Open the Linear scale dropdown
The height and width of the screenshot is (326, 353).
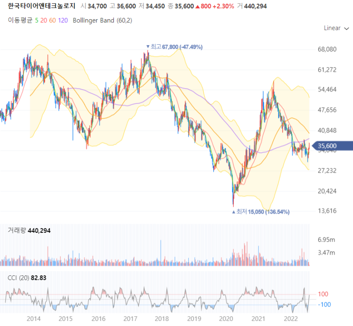pos(336,28)
